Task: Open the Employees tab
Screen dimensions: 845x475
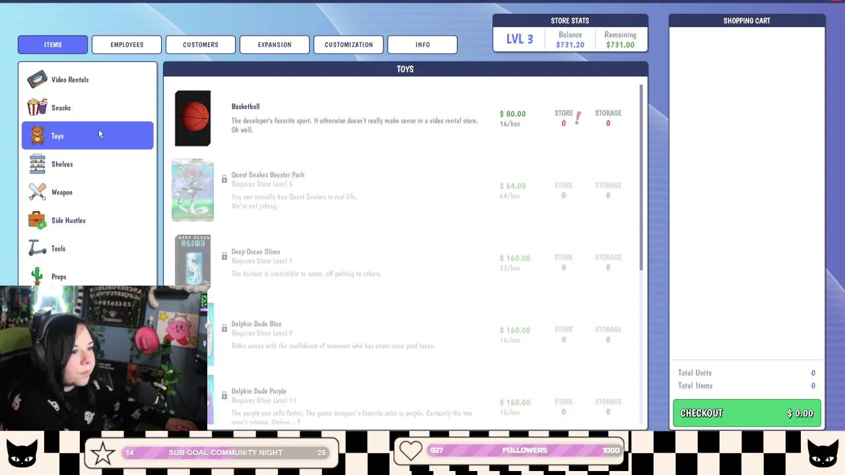Action: pyautogui.click(x=127, y=45)
